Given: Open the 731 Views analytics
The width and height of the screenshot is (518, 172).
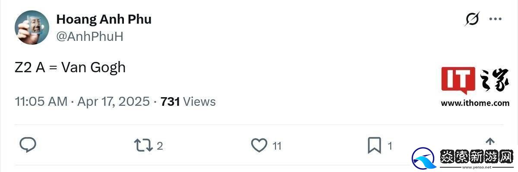Looking at the screenshot, I should click(188, 102).
